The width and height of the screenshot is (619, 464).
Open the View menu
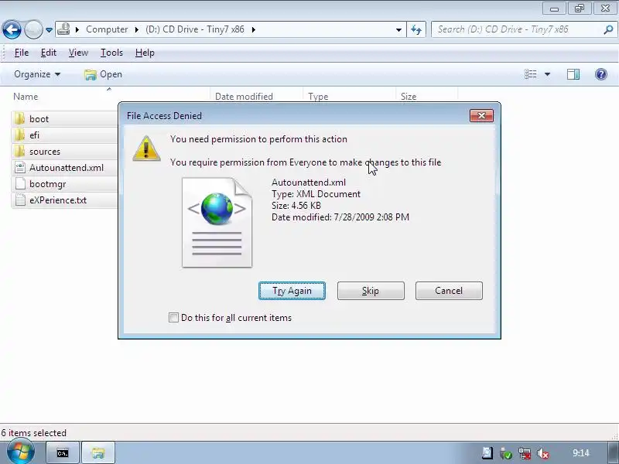pos(78,53)
